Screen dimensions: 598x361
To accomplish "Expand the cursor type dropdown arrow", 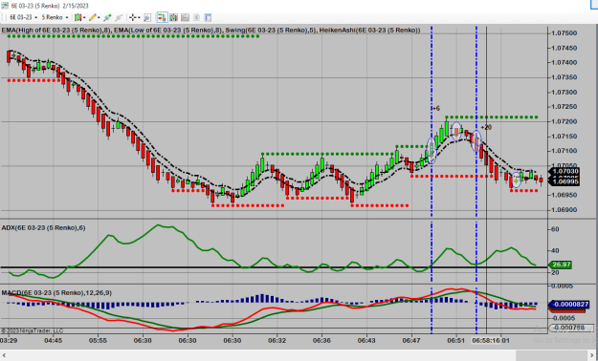I will 139,17.
